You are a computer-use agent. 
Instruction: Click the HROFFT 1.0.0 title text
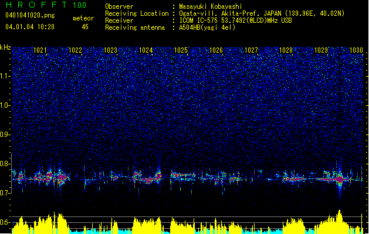coord(46,5)
